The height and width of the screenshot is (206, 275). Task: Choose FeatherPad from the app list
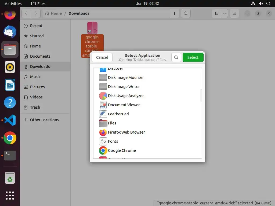pyautogui.click(x=147, y=114)
